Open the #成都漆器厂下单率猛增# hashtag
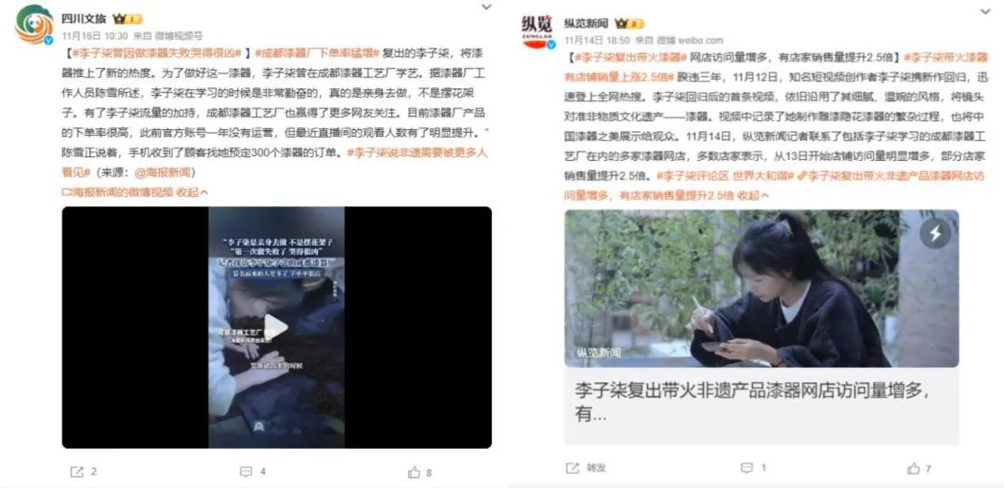 [317, 52]
